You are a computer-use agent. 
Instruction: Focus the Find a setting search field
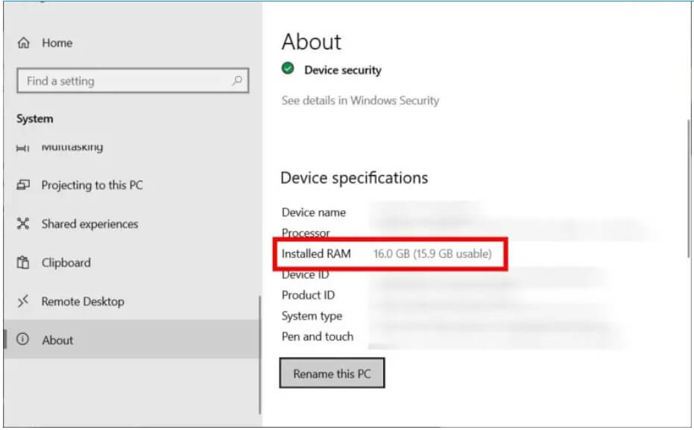pos(123,81)
